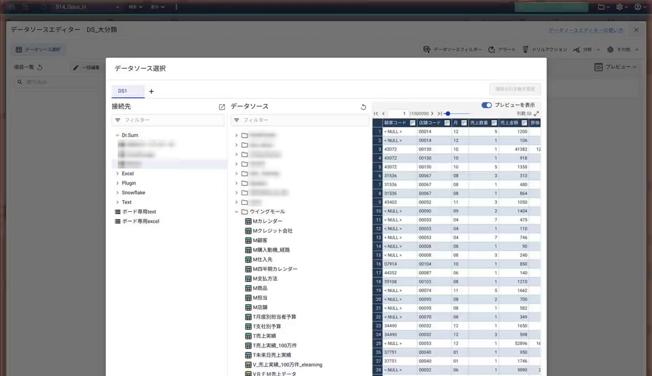652x376 pixels.
Task: Go to previous preview page
Action: [383, 113]
